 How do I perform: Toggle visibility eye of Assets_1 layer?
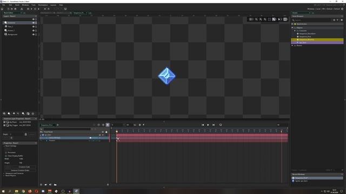coord(34,31)
